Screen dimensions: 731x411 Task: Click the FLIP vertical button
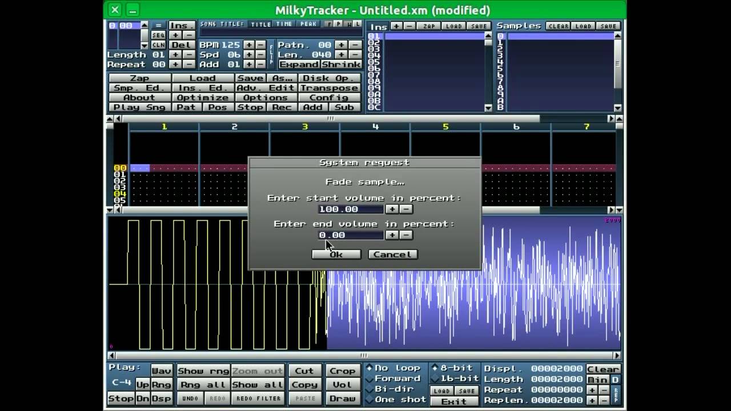pos(271,55)
